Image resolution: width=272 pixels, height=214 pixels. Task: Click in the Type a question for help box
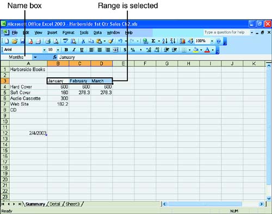point(226,32)
